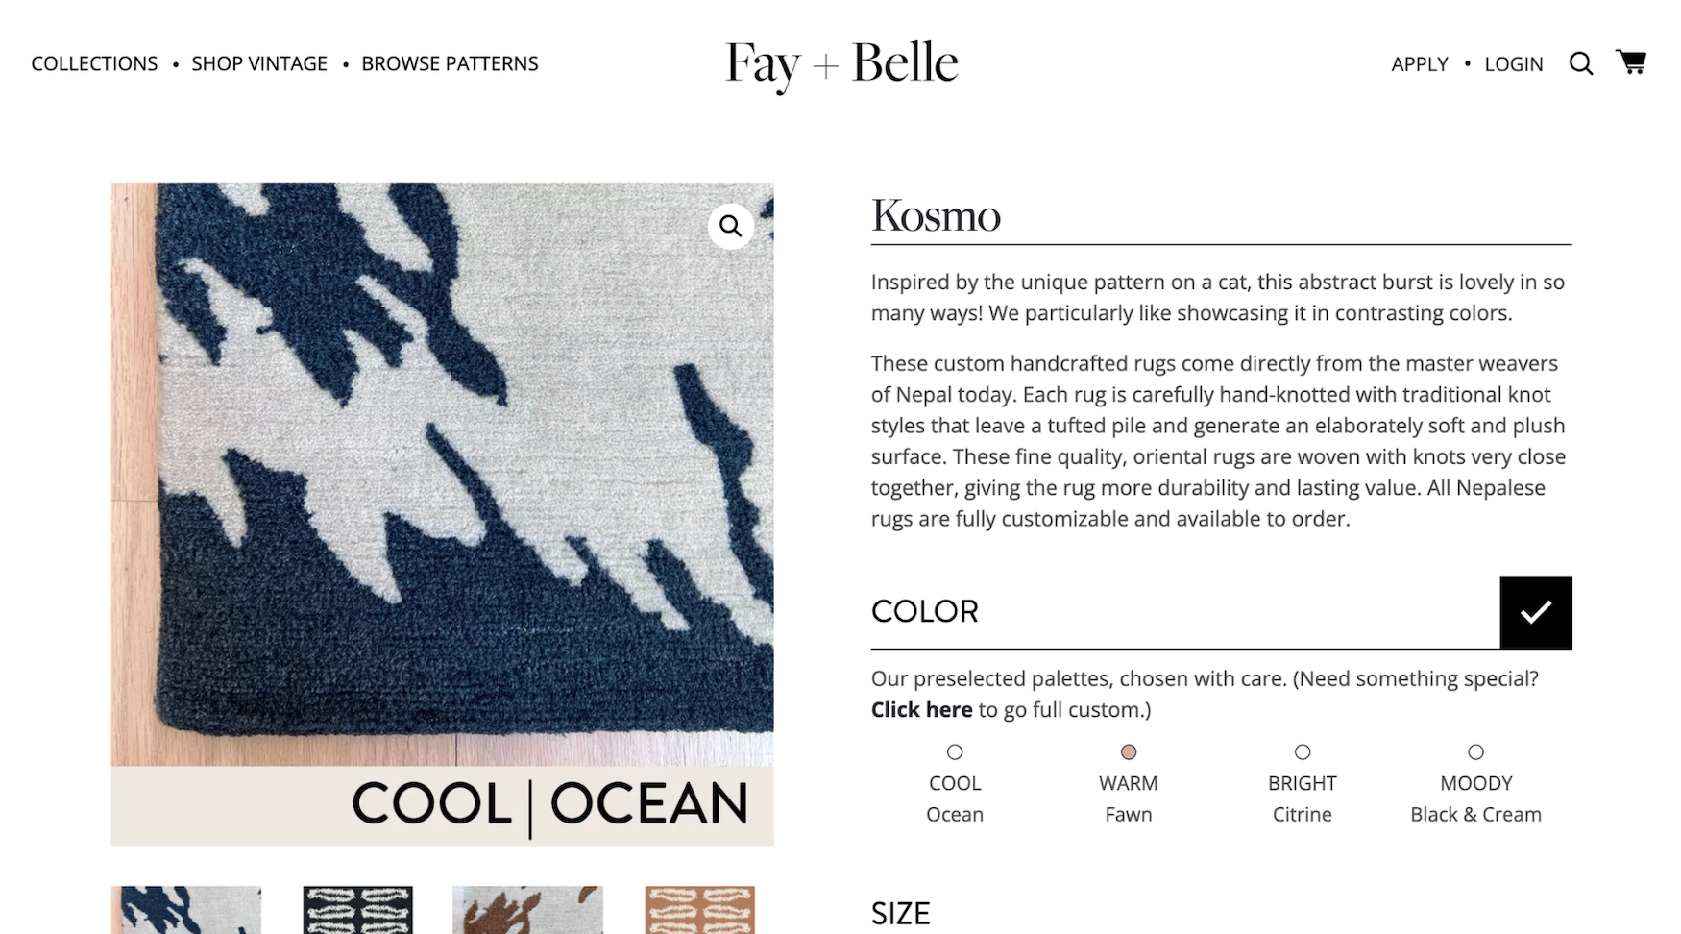Choose the MOODY Black & Cream palette

[1475, 751]
